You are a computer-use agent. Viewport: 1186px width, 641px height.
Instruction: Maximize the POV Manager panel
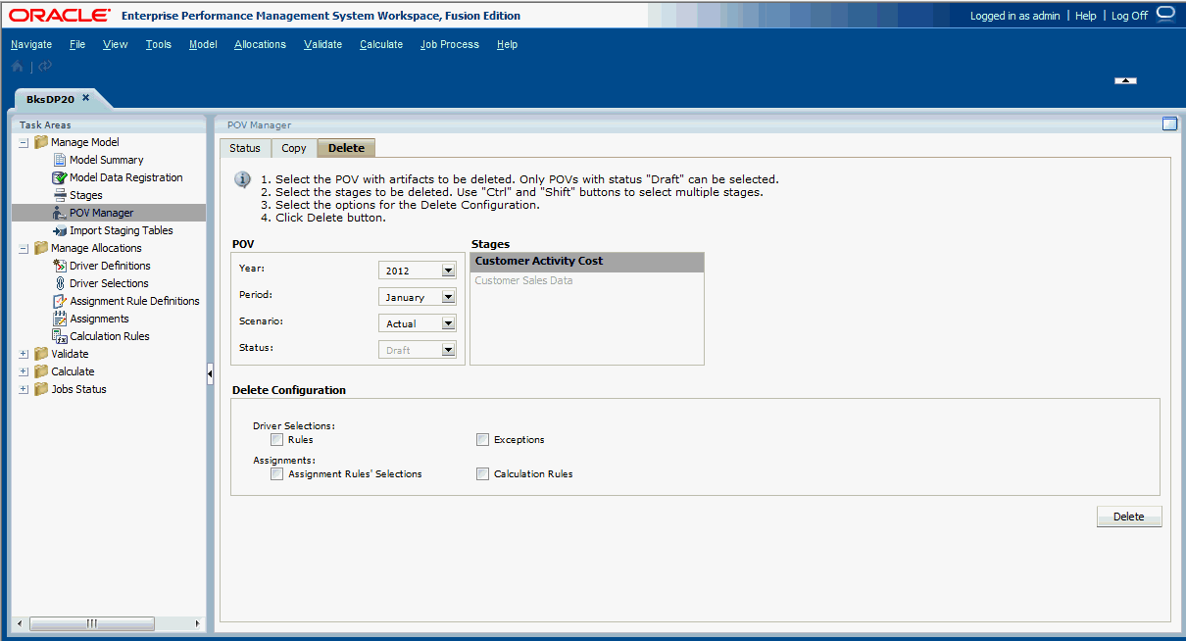pyautogui.click(x=1168, y=124)
